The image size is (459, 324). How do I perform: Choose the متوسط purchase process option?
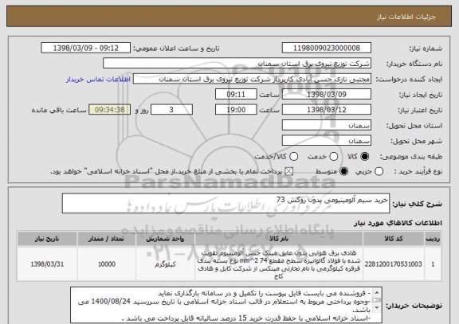click(x=343, y=172)
